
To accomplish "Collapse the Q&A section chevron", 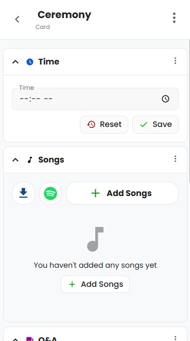I will point(15,339).
